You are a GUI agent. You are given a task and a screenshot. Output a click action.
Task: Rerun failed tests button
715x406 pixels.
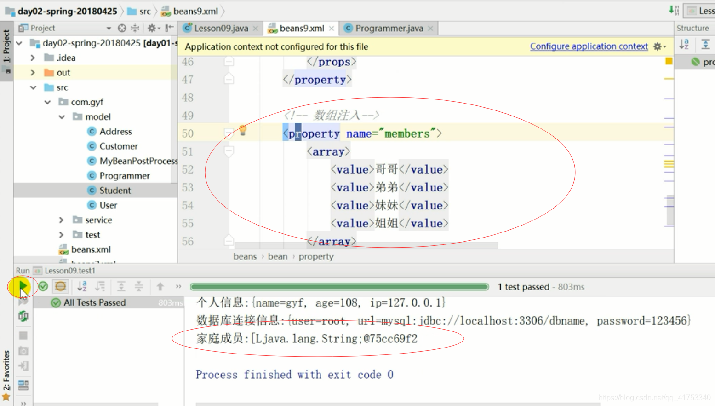[x=23, y=302]
